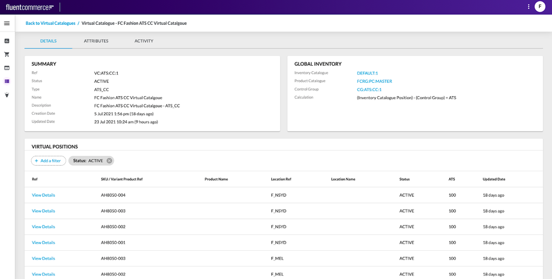Open the light bulb sidebar icon
This screenshot has width=552, height=279.
(7, 94)
